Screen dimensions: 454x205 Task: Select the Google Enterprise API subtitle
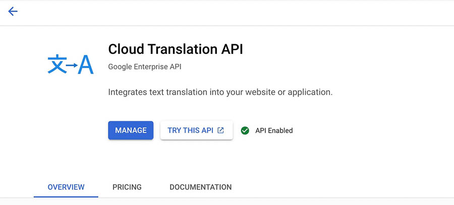145,67
